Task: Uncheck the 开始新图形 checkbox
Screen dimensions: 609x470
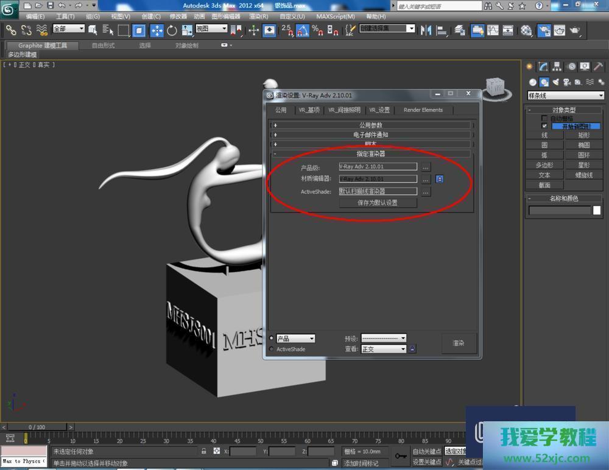Action: point(544,126)
